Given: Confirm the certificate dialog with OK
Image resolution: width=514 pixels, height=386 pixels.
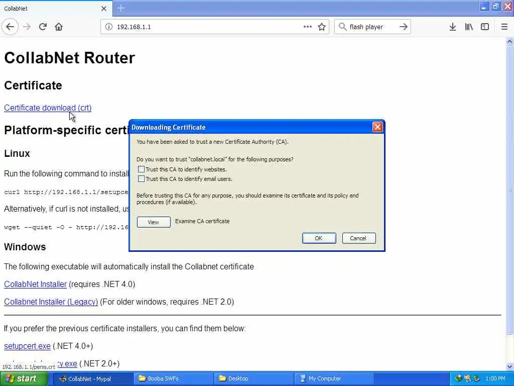Looking at the screenshot, I should tap(319, 238).
